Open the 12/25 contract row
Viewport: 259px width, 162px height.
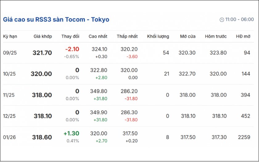tap(10, 116)
